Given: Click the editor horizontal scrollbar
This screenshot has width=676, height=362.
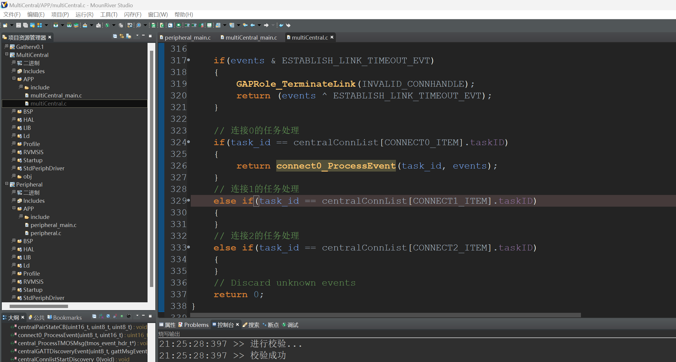Looking at the screenshot, I should tap(385, 315).
